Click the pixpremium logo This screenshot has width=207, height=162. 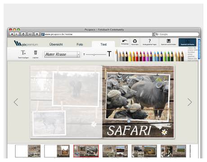tap(26, 43)
